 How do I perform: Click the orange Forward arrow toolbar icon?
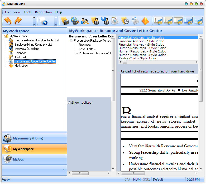[x=18, y=21]
